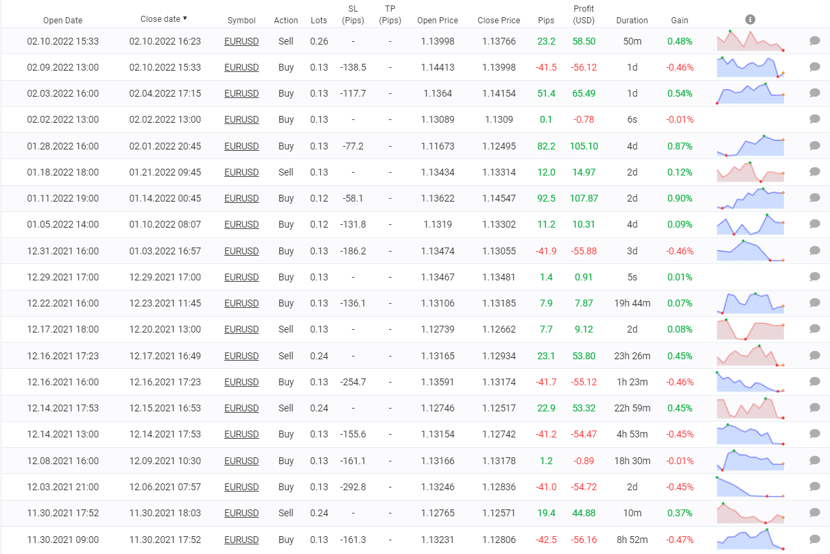Sort the table by the Open Date column
This screenshot has width=830, height=554.
(x=62, y=20)
